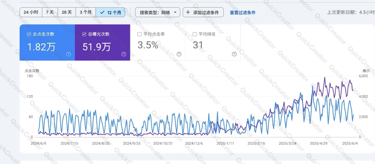The height and width of the screenshot is (164, 375).
Task: Switch to the 28 天 range
Action: coord(67,12)
